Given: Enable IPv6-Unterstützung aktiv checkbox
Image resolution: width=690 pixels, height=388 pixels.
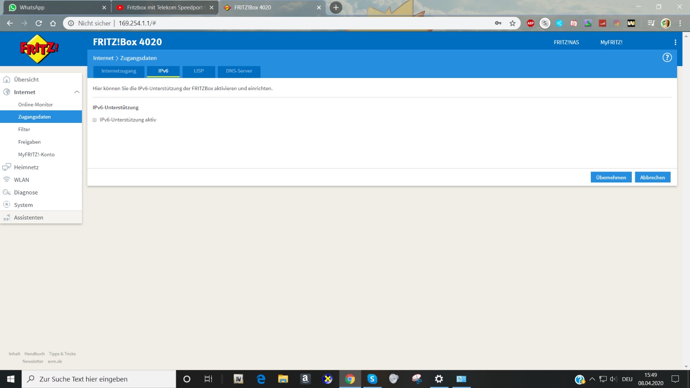Looking at the screenshot, I should click(x=94, y=120).
